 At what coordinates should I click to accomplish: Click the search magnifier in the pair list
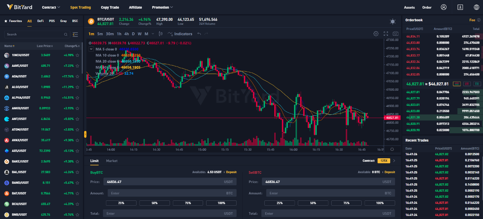point(66,34)
